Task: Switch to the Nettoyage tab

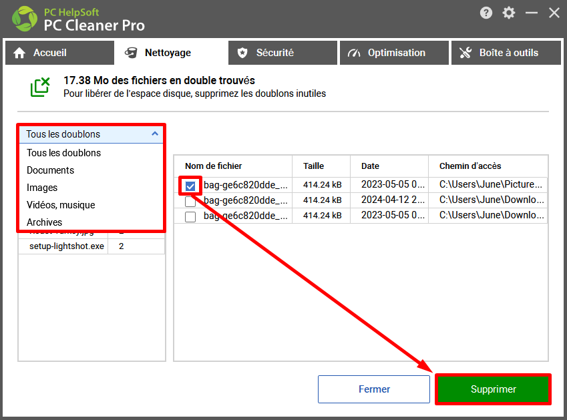Action: (x=171, y=53)
